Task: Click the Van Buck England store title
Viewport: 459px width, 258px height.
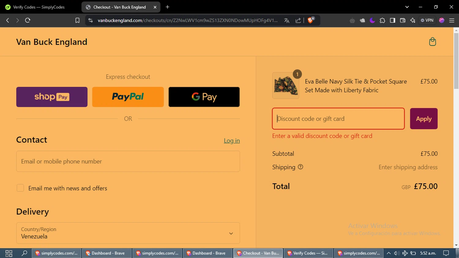Action: [52, 42]
